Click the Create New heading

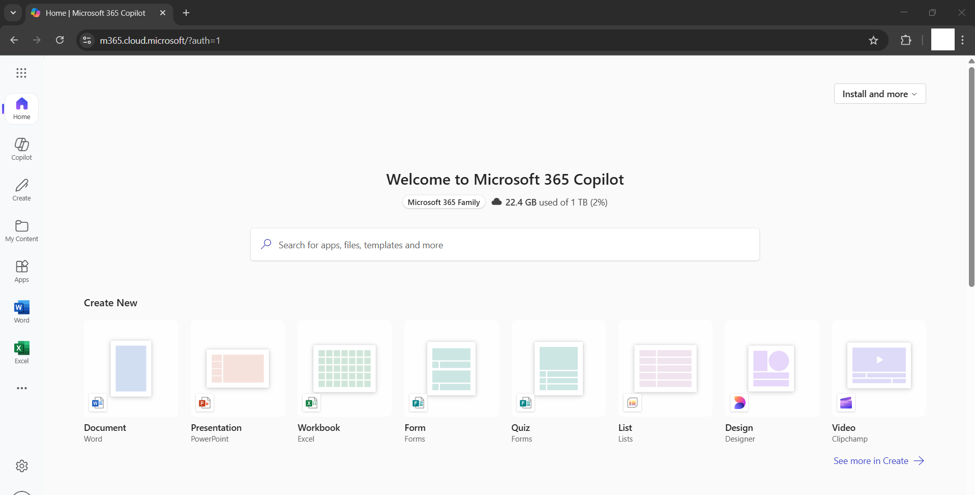point(110,303)
